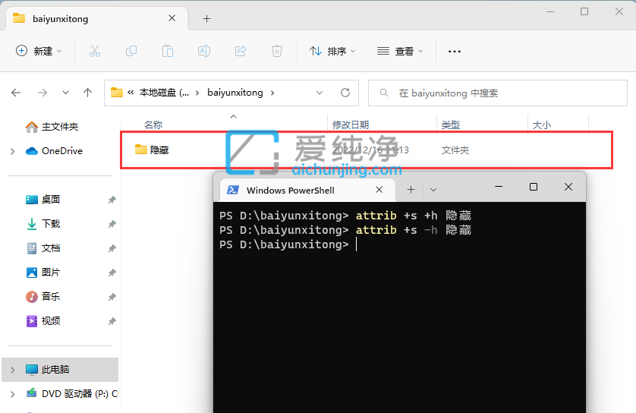Click the Delete trash icon
The image size is (636, 413).
276,51
